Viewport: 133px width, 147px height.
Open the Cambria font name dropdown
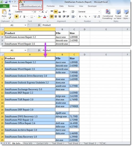pyautogui.click(x=32, y=11)
